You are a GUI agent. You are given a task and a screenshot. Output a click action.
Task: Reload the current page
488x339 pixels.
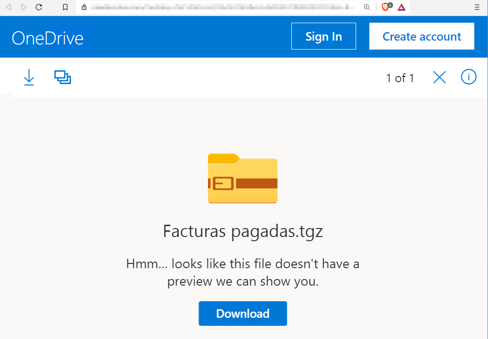point(39,7)
